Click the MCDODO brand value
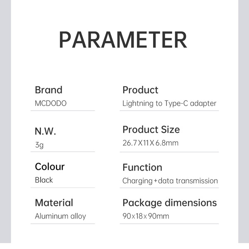The height and width of the screenshot is (249, 249). pos(51,103)
